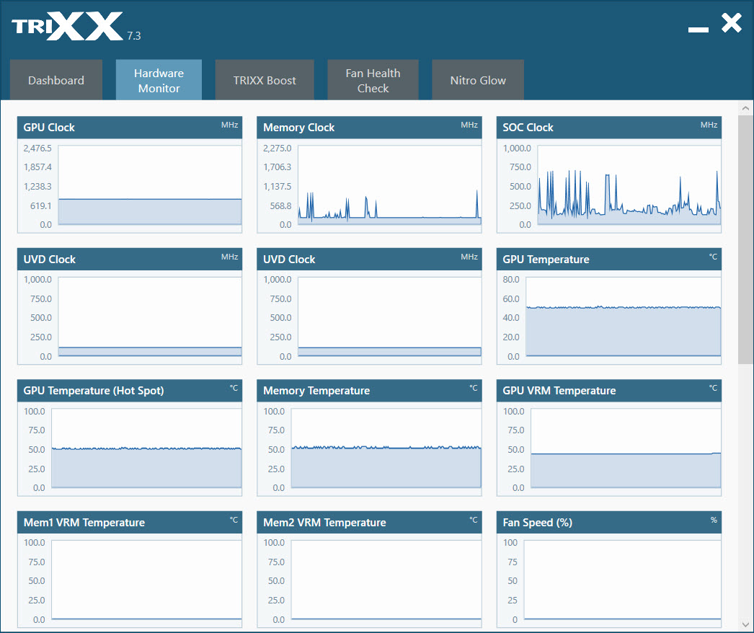This screenshot has width=754, height=633.
Task: Click the 'Mem1 VRM Temperature' title
Action: click(x=84, y=523)
